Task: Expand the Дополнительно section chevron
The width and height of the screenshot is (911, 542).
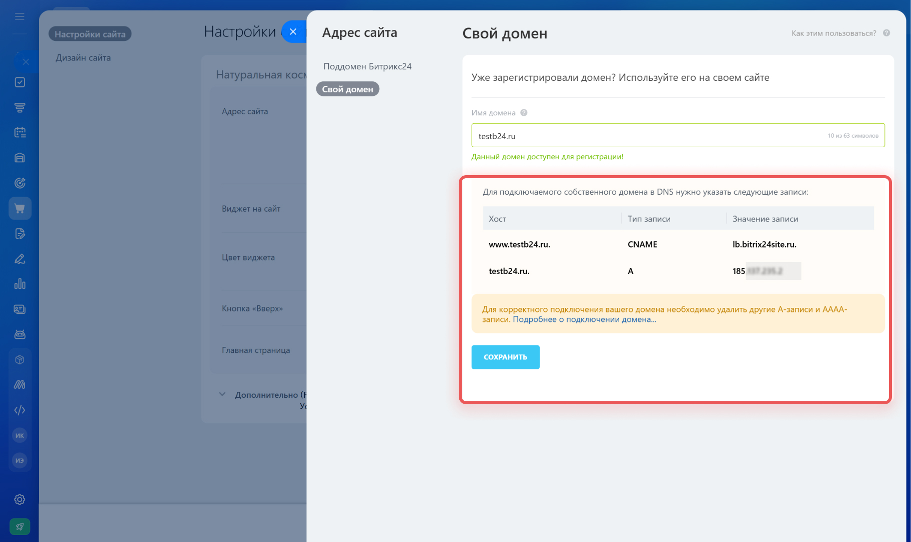Action: tap(222, 394)
